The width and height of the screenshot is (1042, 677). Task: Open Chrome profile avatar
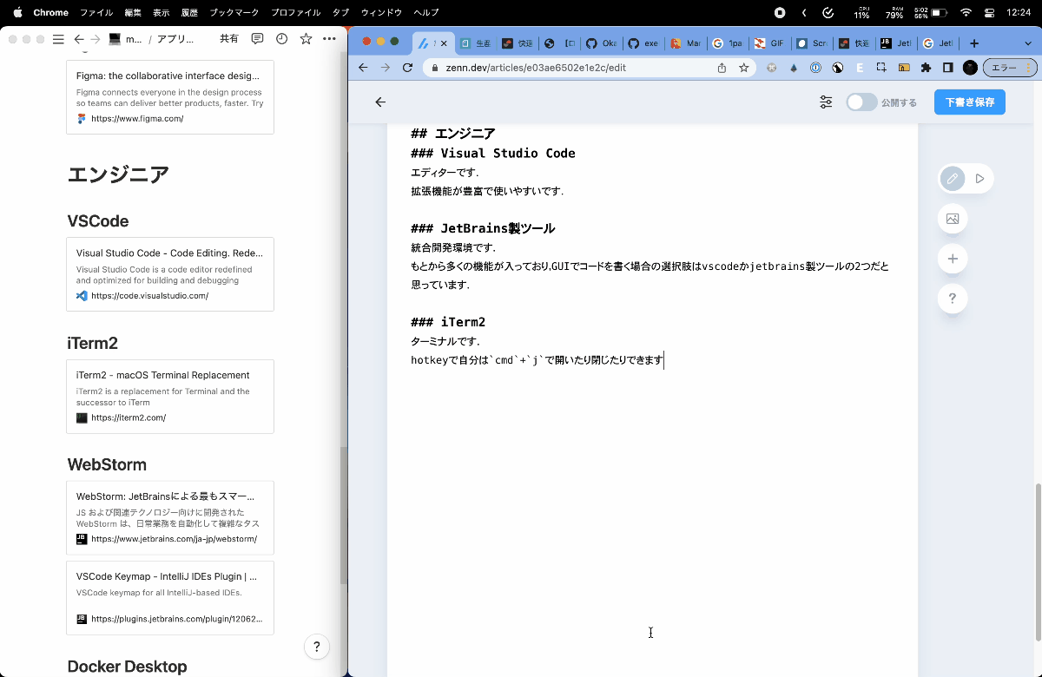(970, 68)
